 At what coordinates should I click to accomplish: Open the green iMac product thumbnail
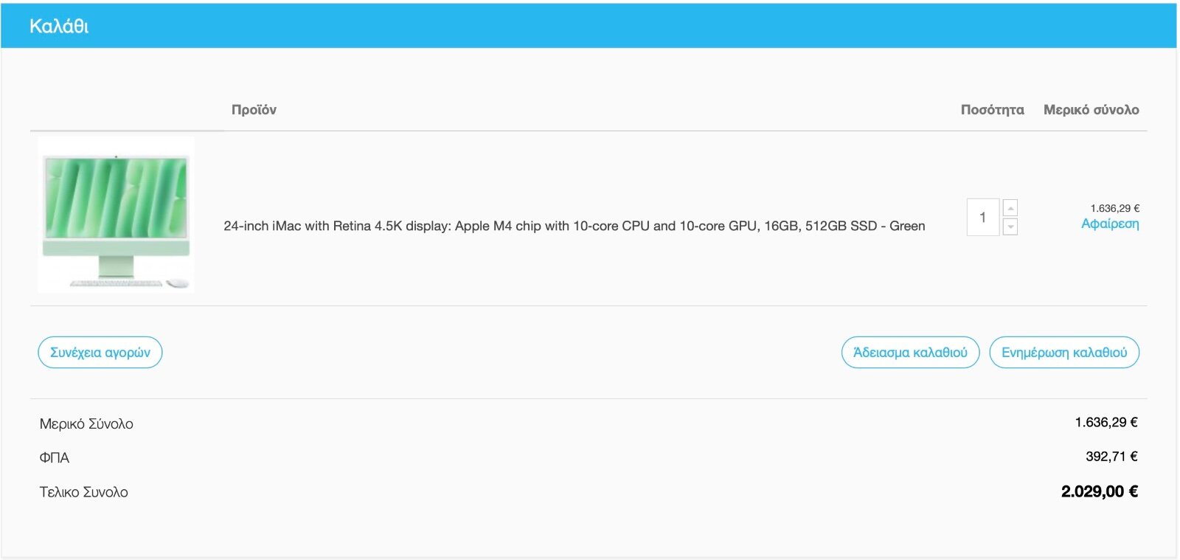point(116,215)
